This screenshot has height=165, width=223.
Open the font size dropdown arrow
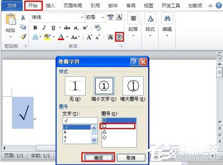click(103, 17)
